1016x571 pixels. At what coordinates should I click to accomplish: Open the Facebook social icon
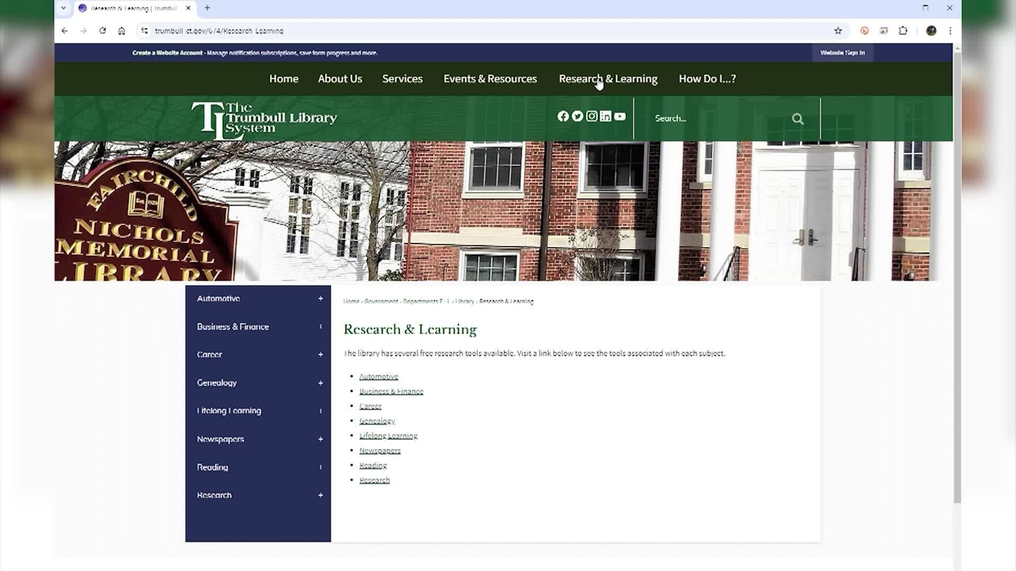pos(563,116)
